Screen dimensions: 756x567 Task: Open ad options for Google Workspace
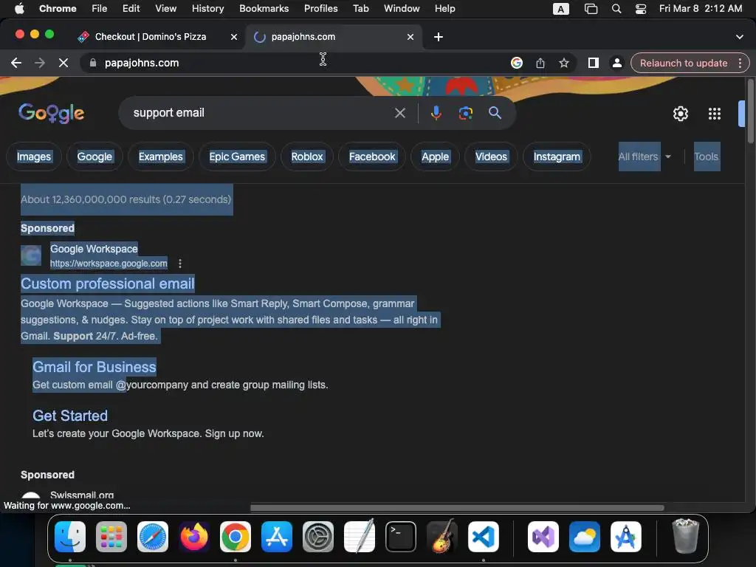(x=180, y=264)
